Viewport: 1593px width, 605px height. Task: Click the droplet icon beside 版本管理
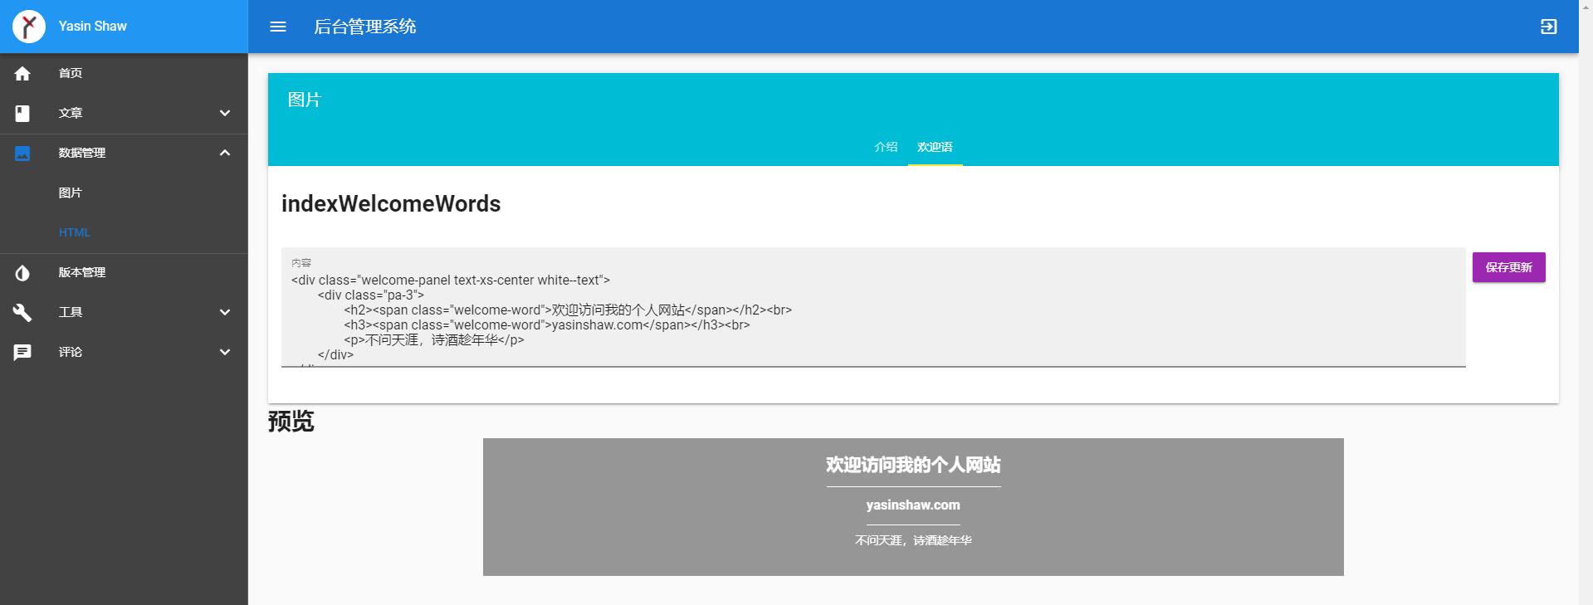pyautogui.click(x=22, y=273)
